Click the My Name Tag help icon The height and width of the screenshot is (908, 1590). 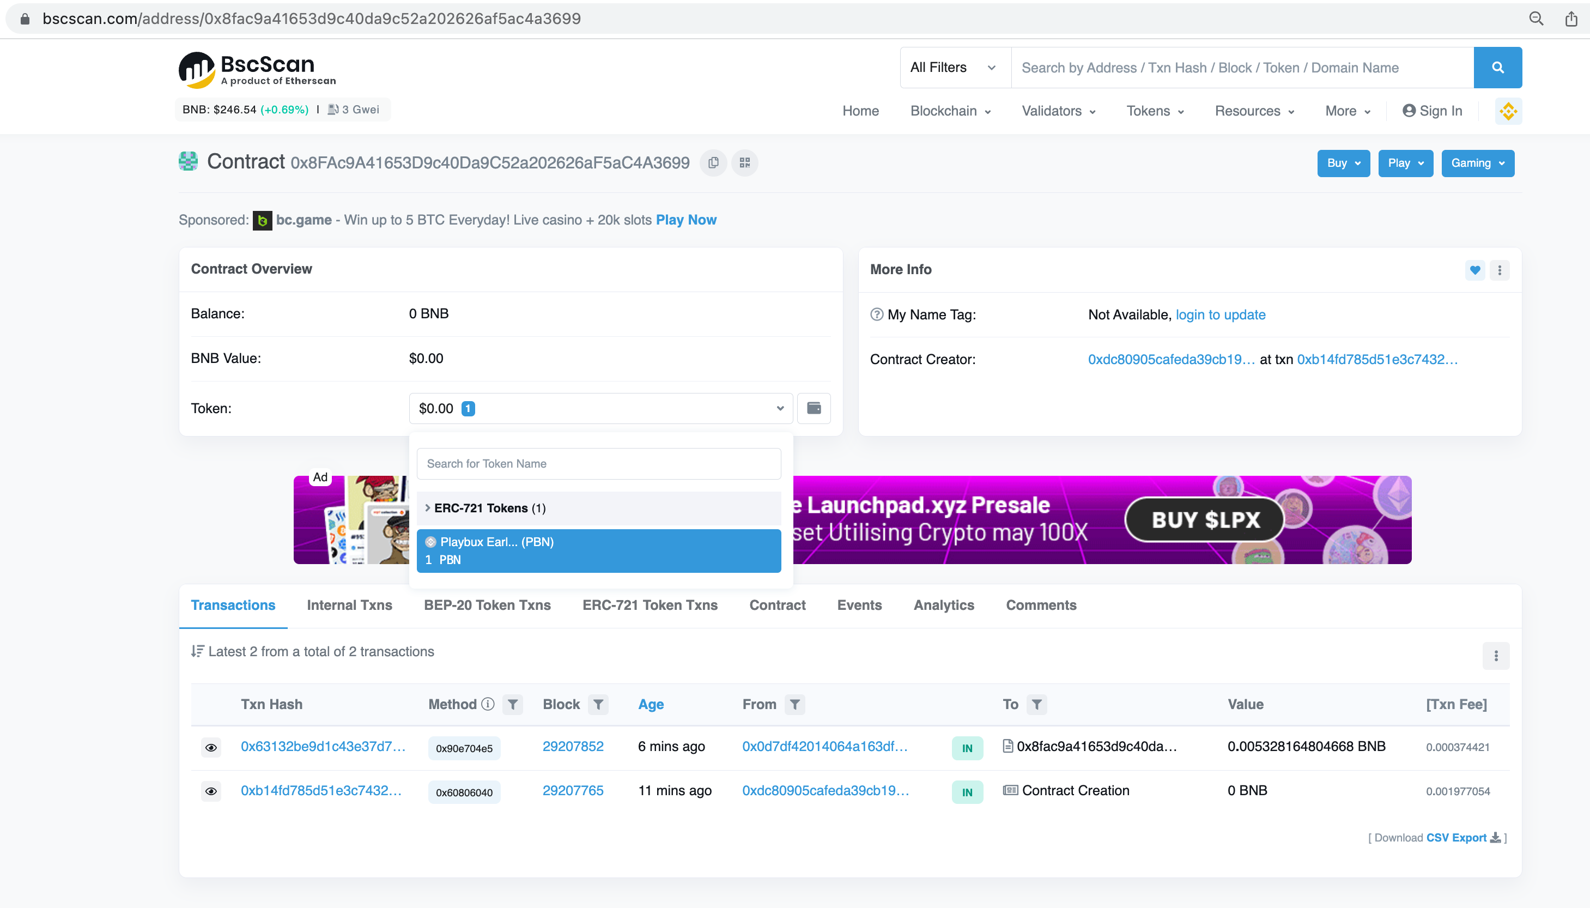tap(876, 314)
